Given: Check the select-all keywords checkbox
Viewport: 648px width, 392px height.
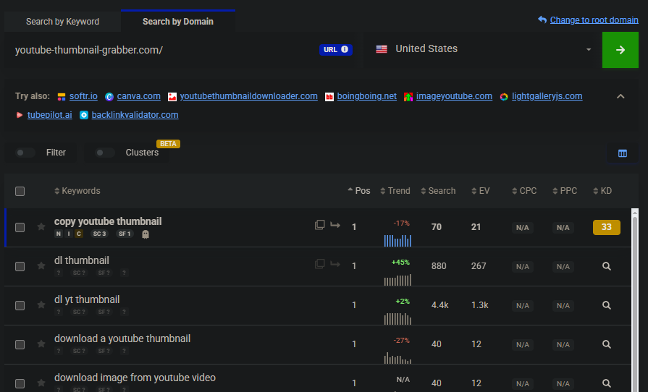Looking at the screenshot, I should pyautogui.click(x=20, y=191).
